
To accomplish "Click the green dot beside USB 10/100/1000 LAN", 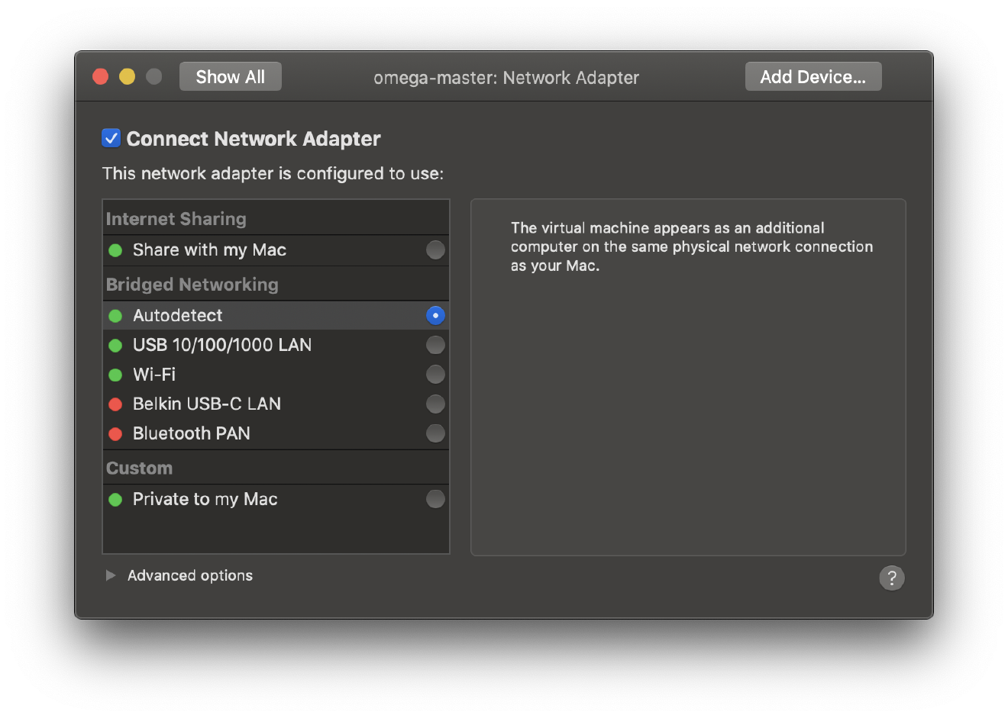I will point(115,345).
